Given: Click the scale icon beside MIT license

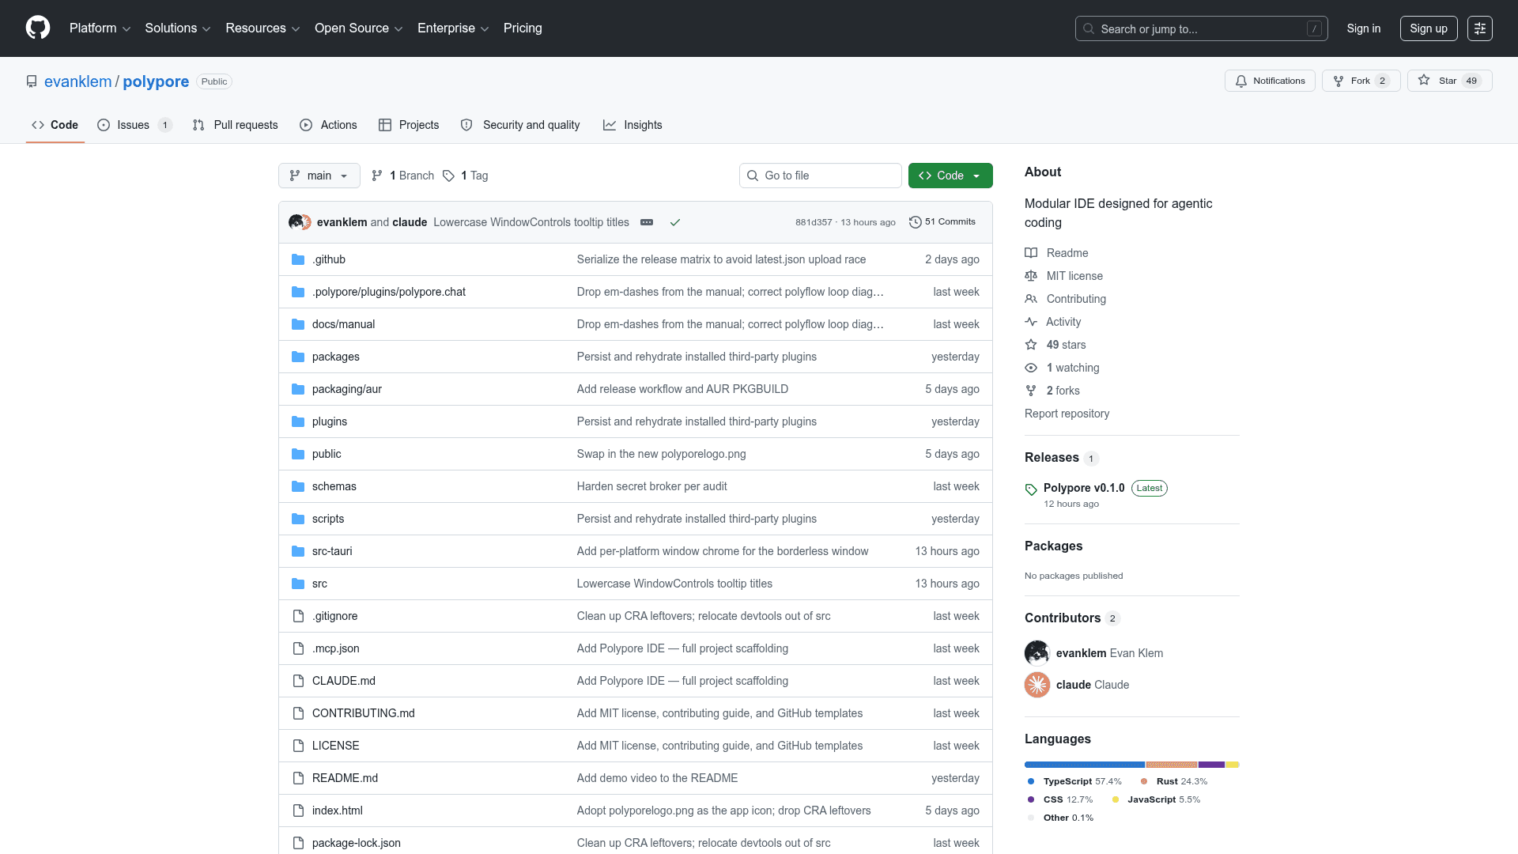Looking at the screenshot, I should tap(1031, 276).
